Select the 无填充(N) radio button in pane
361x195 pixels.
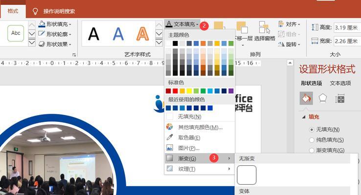click(x=312, y=130)
